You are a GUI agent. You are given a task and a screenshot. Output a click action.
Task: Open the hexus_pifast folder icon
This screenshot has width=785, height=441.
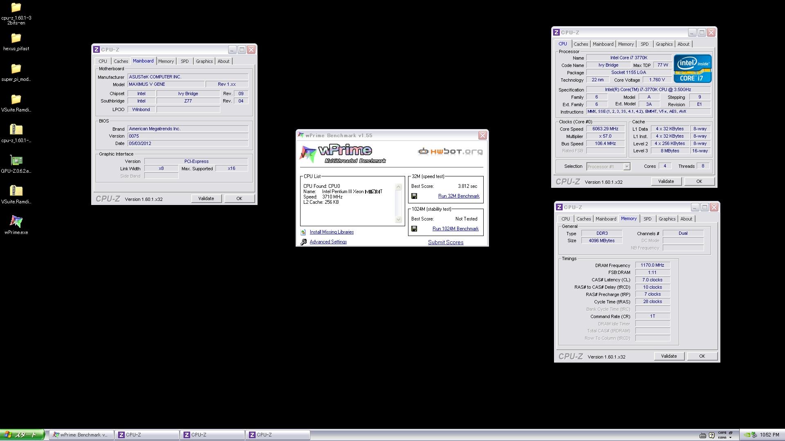16,38
